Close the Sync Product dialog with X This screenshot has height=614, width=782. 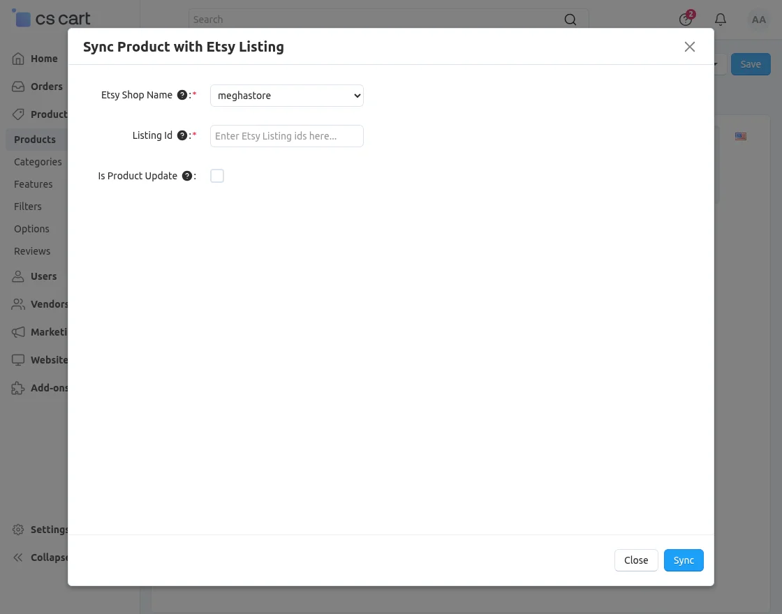689,47
